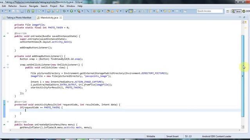Click 'Smart Insert' in status bar

tap(172, 136)
